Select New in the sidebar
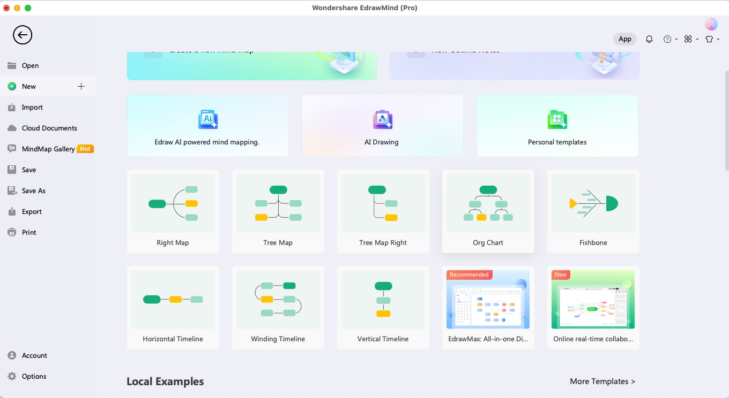The height and width of the screenshot is (398, 729). click(x=48, y=86)
